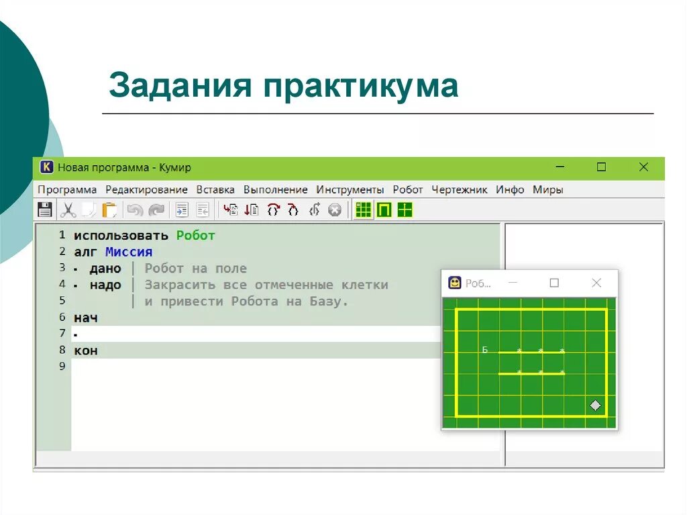Viewport: 687px width, 515px height.
Task: Click the Kumir K logo in the title bar
Action: (46, 167)
